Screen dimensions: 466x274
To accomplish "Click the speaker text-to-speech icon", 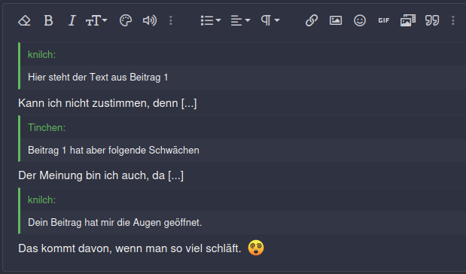I will pos(150,20).
